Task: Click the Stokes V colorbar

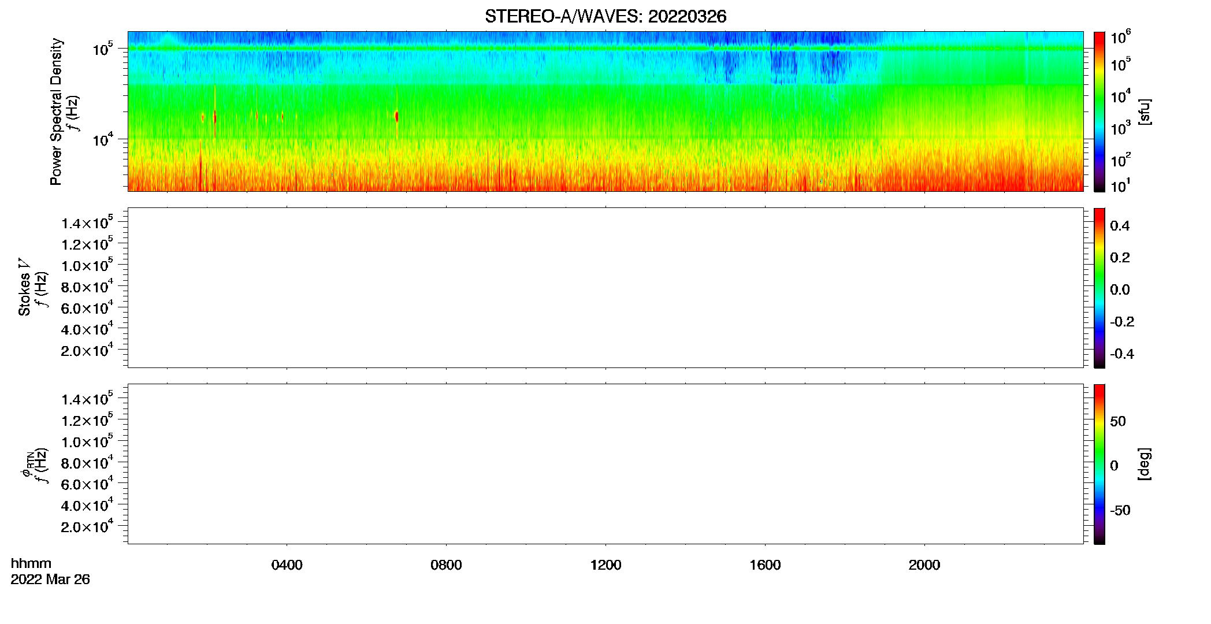Action: click(x=1099, y=288)
